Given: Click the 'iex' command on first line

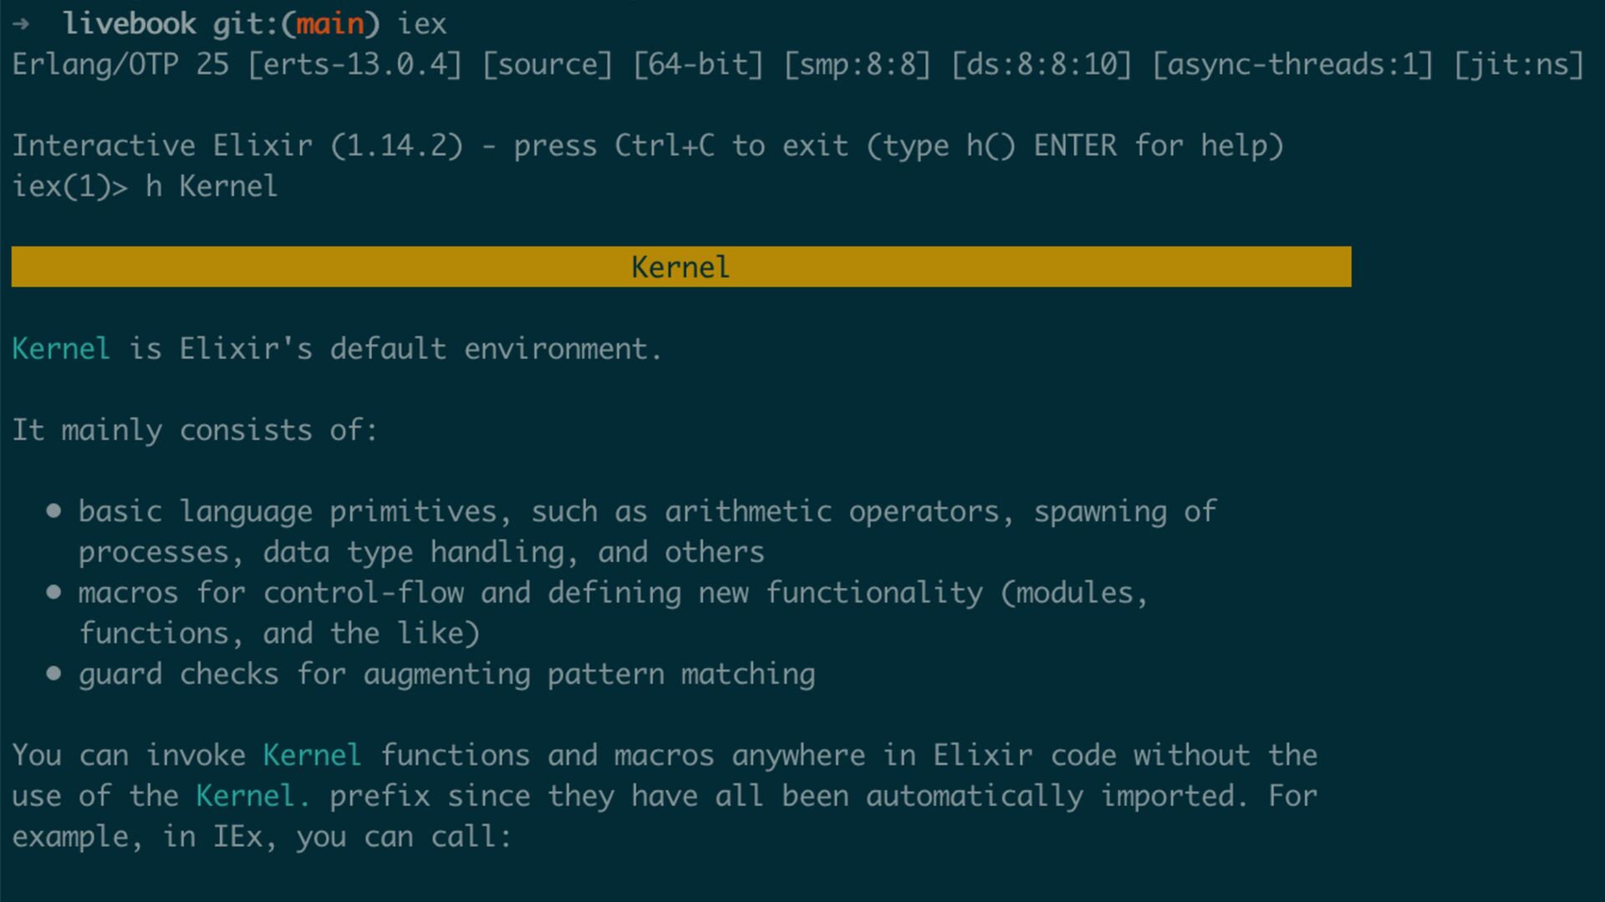Looking at the screenshot, I should click(422, 24).
